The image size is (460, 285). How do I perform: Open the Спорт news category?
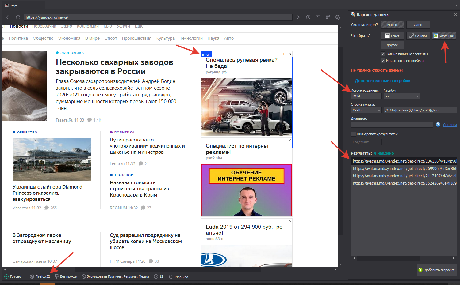[x=111, y=38]
